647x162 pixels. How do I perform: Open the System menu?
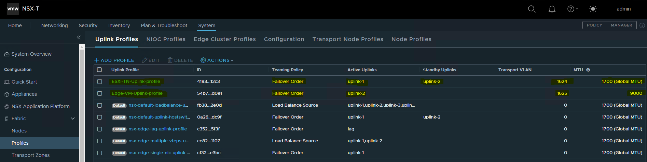click(x=207, y=25)
